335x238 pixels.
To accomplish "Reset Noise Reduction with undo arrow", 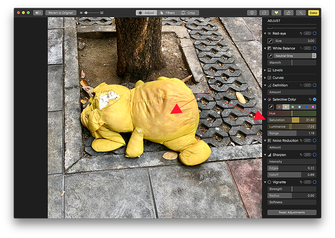I will pyautogui.click(x=301, y=140).
